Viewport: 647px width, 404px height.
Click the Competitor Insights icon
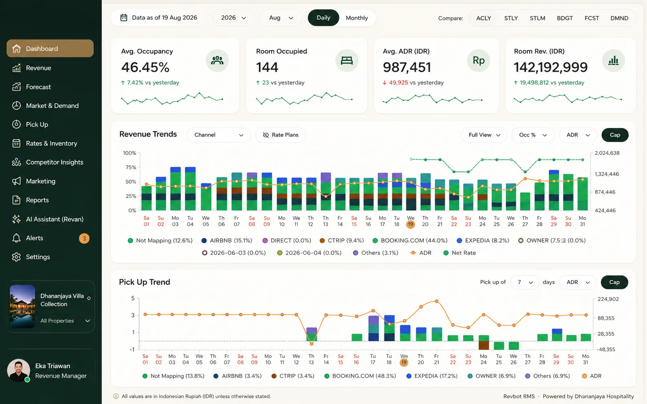pos(16,162)
